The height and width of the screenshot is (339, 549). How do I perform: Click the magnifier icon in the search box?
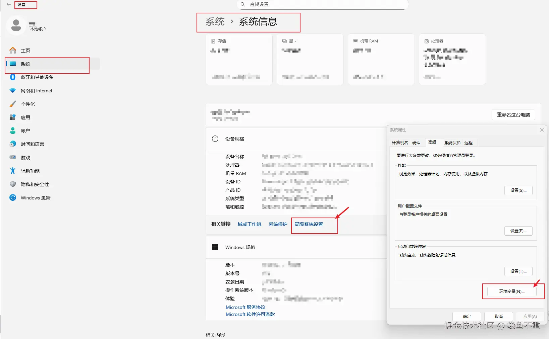(243, 4)
